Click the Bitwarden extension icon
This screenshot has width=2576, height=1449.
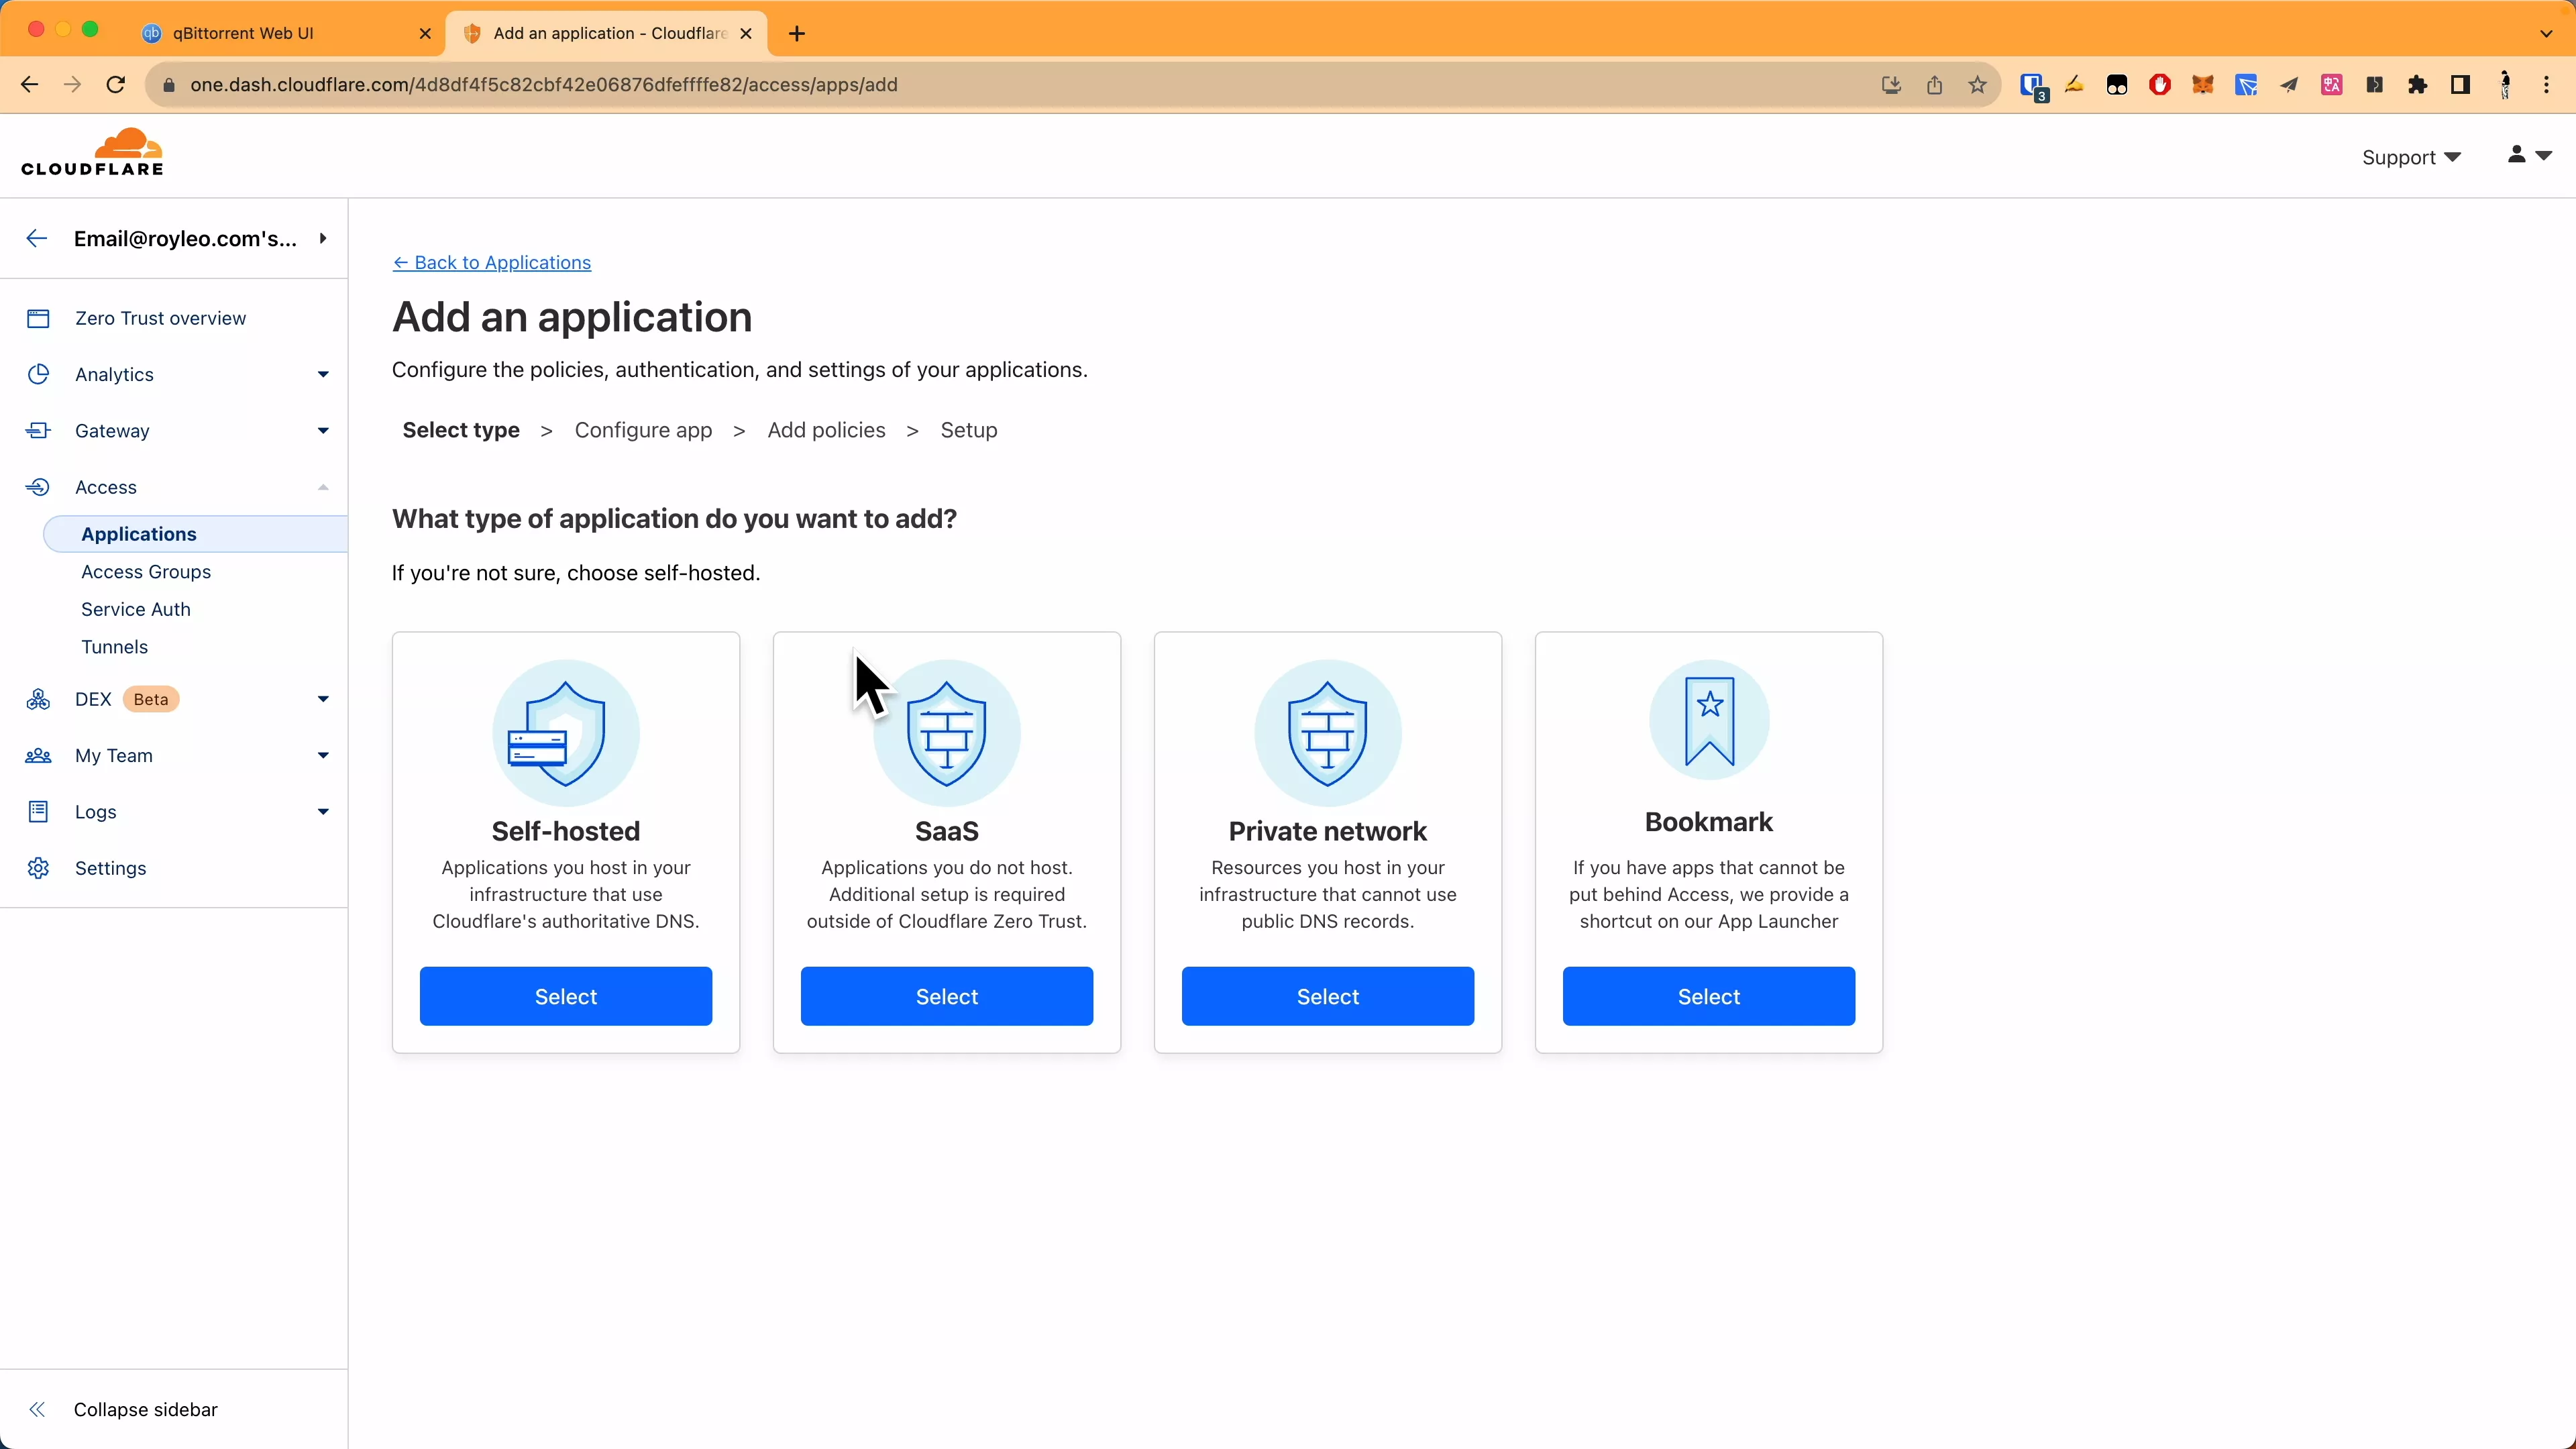(2032, 86)
